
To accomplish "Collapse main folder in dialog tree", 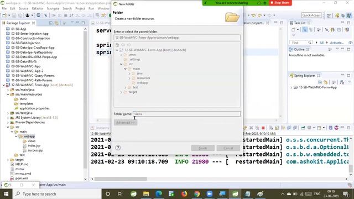I will coord(126,69).
